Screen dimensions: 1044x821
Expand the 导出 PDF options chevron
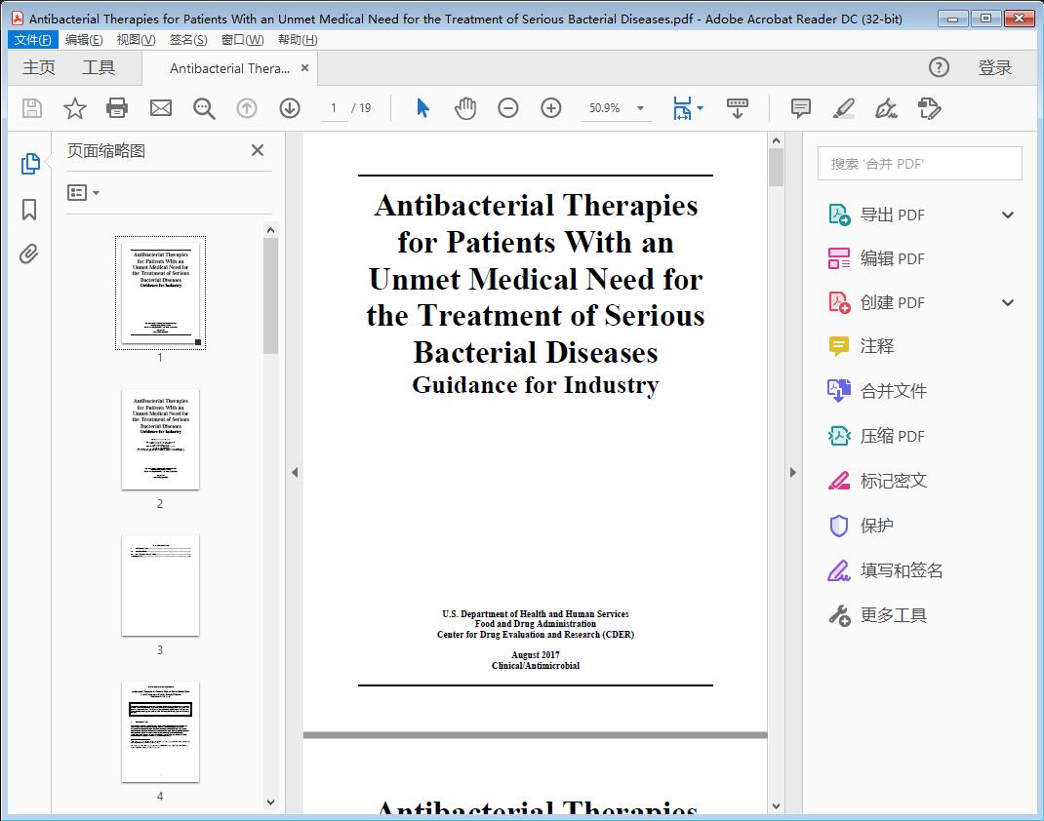click(x=1007, y=214)
